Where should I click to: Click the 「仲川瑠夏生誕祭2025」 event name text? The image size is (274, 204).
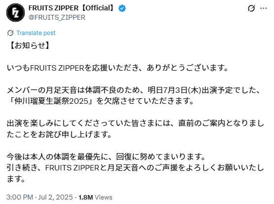(51, 101)
